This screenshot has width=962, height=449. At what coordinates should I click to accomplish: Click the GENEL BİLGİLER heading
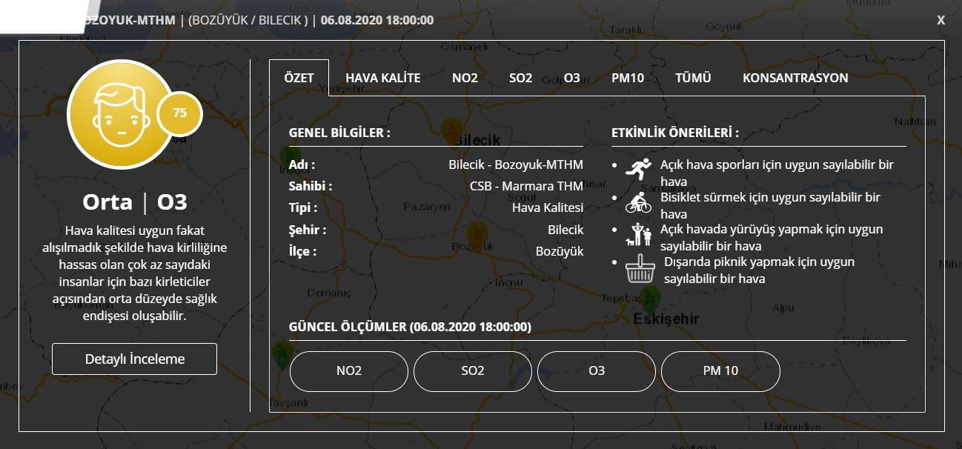tap(339, 133)
